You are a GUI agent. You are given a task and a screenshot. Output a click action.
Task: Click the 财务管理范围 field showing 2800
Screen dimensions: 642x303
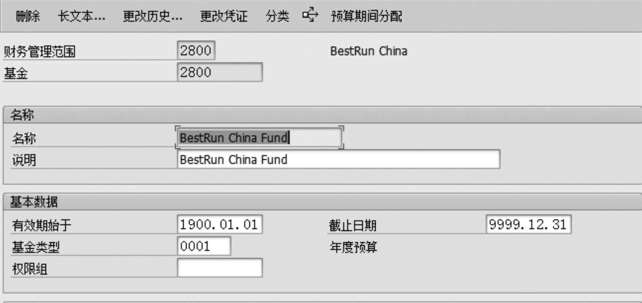click(196, 51)
